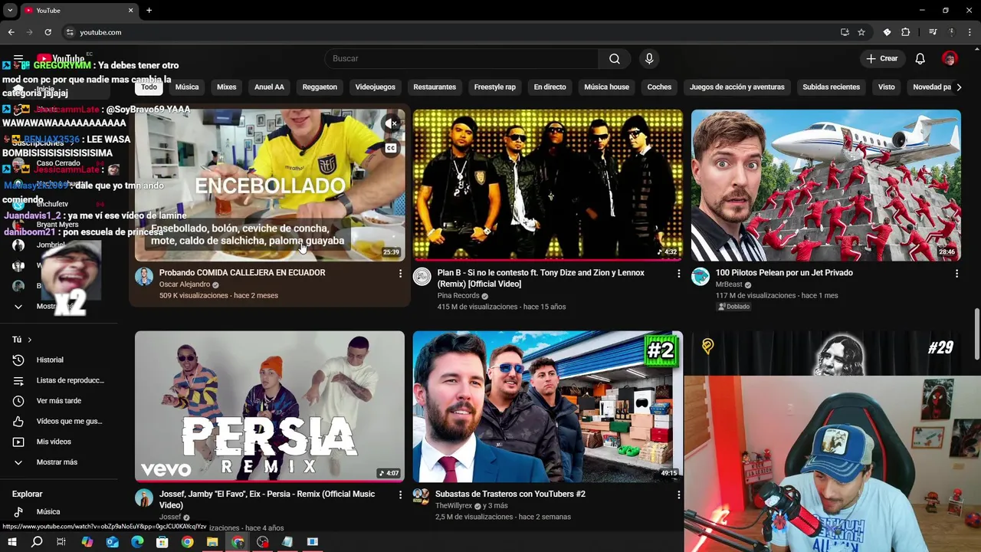This screenshot has height=552, width=981.
Task: Select the Todo filter chip
Action: pos(149,87)
